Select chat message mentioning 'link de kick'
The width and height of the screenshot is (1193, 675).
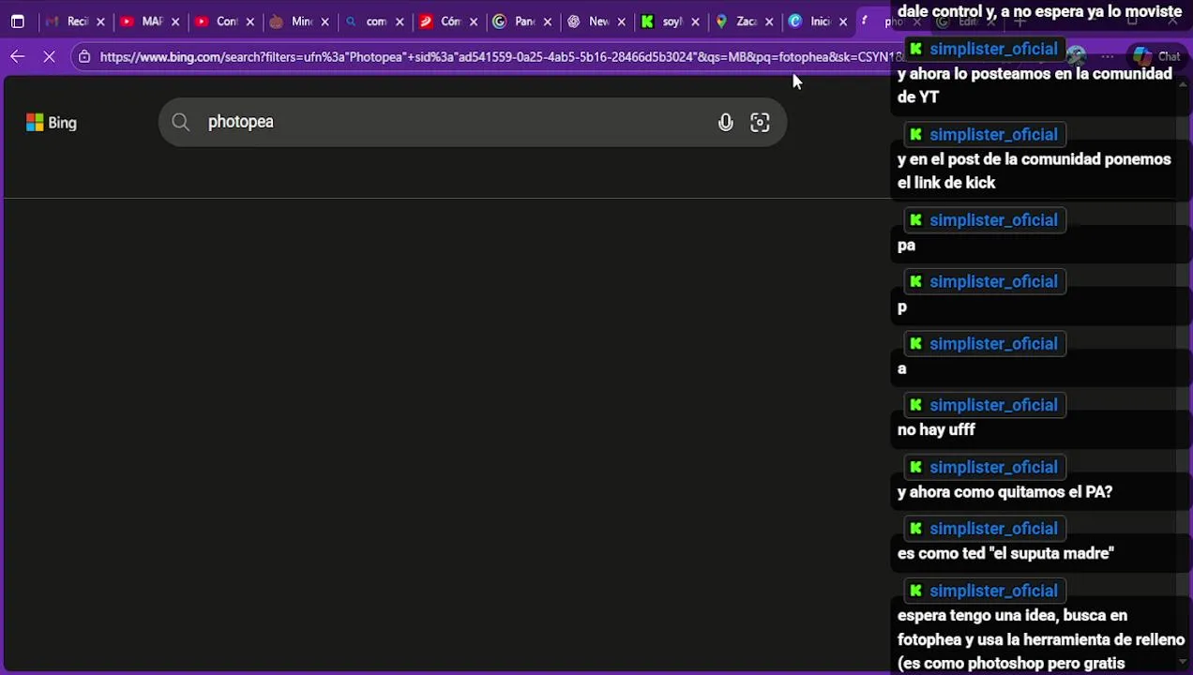1034,171
